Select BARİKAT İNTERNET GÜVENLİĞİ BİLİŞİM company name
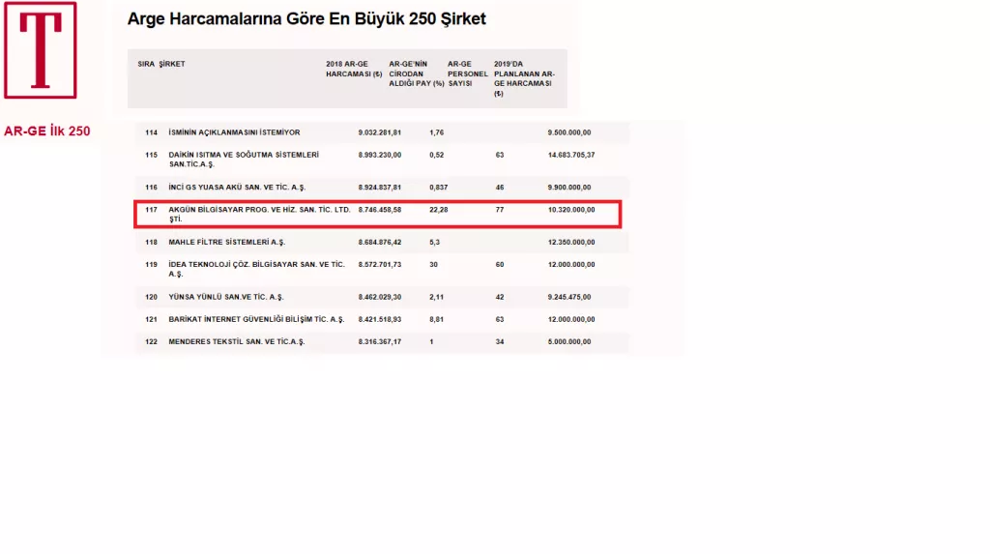 pos(256,320)
